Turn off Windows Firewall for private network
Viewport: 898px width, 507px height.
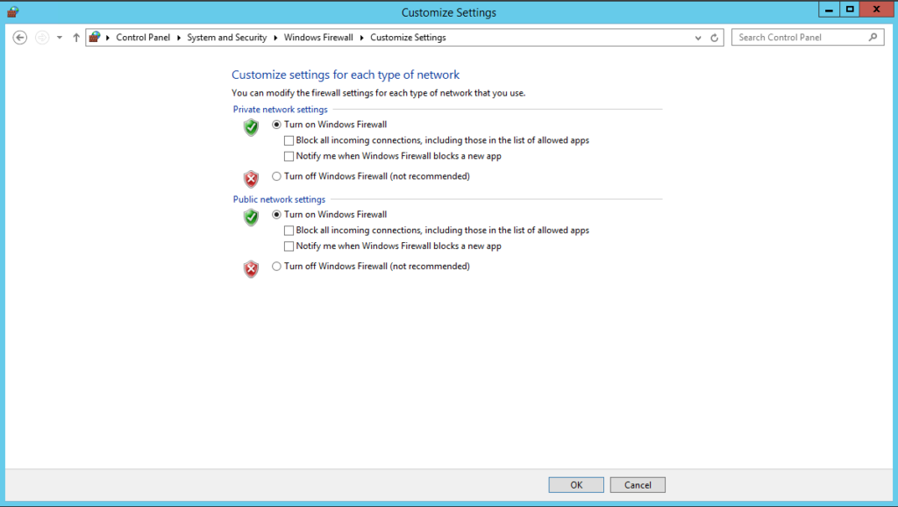click(x=276, y=176)
